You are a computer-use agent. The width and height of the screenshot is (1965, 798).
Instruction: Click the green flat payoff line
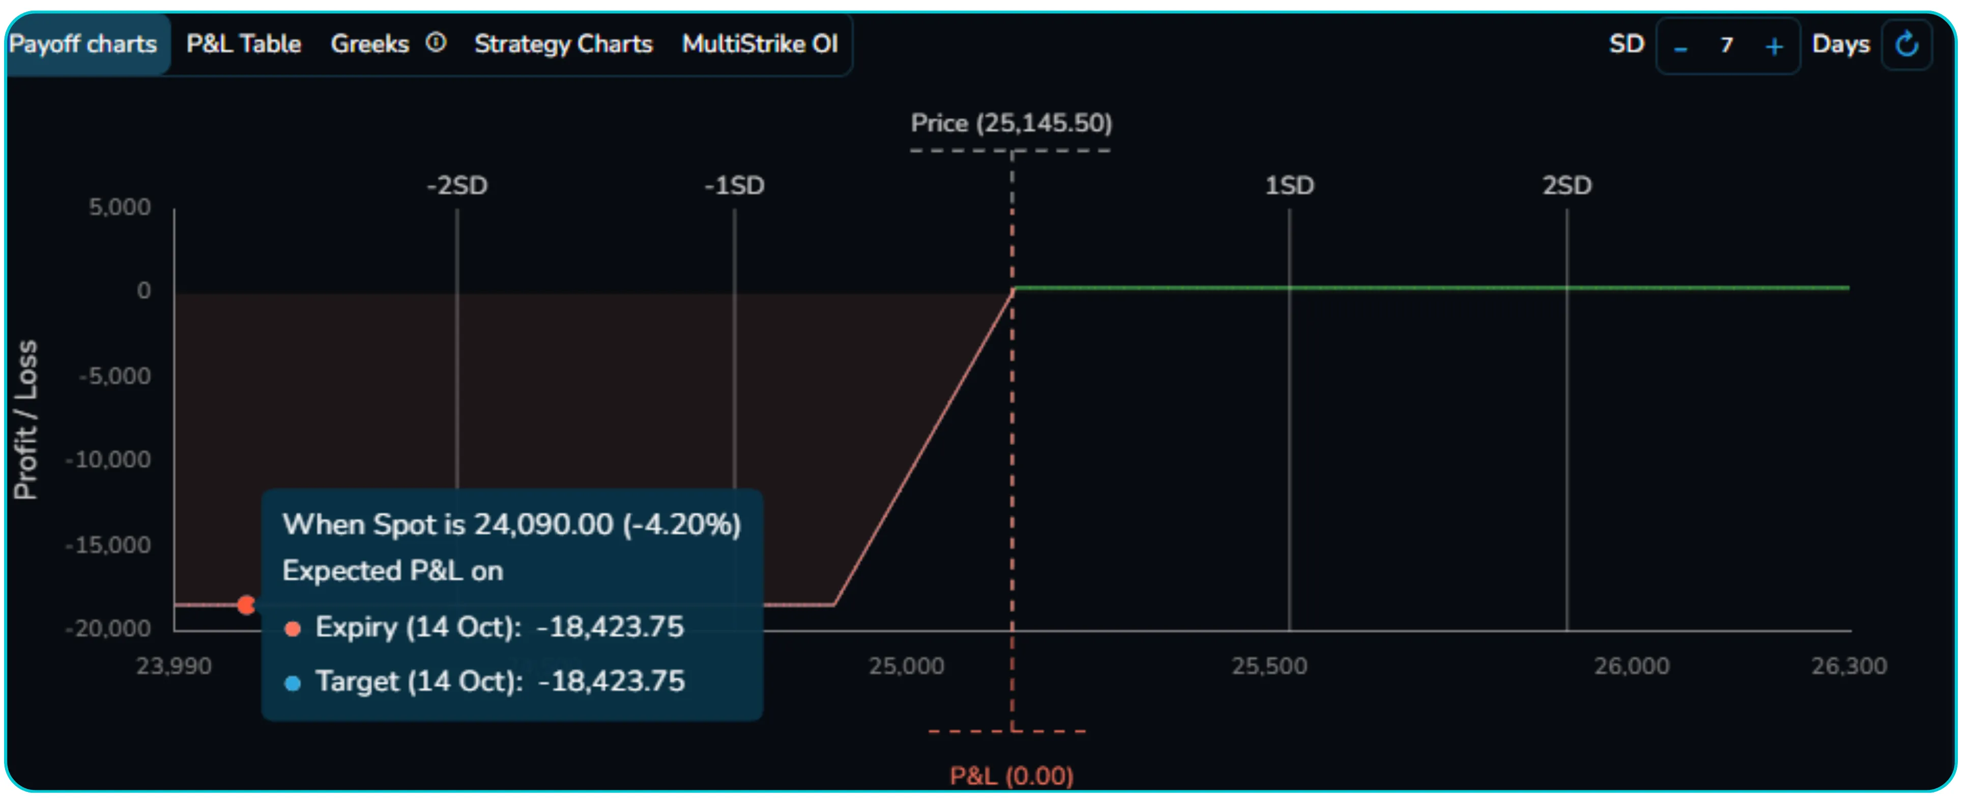(1427, 288)
